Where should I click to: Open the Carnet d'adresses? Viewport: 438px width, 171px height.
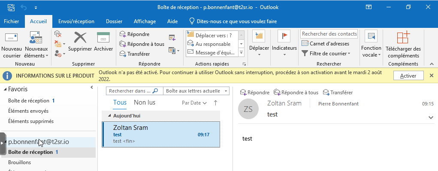tap(326, 44)
